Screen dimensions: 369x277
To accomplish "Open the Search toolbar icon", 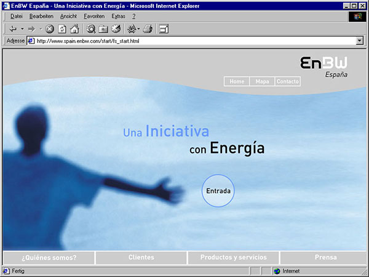I will [90, 29].
